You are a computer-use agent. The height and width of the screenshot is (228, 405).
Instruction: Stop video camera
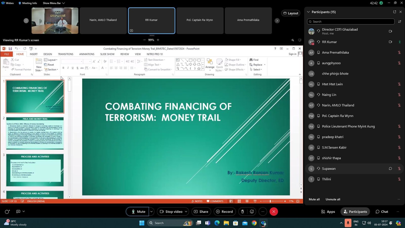coord(171,212)
